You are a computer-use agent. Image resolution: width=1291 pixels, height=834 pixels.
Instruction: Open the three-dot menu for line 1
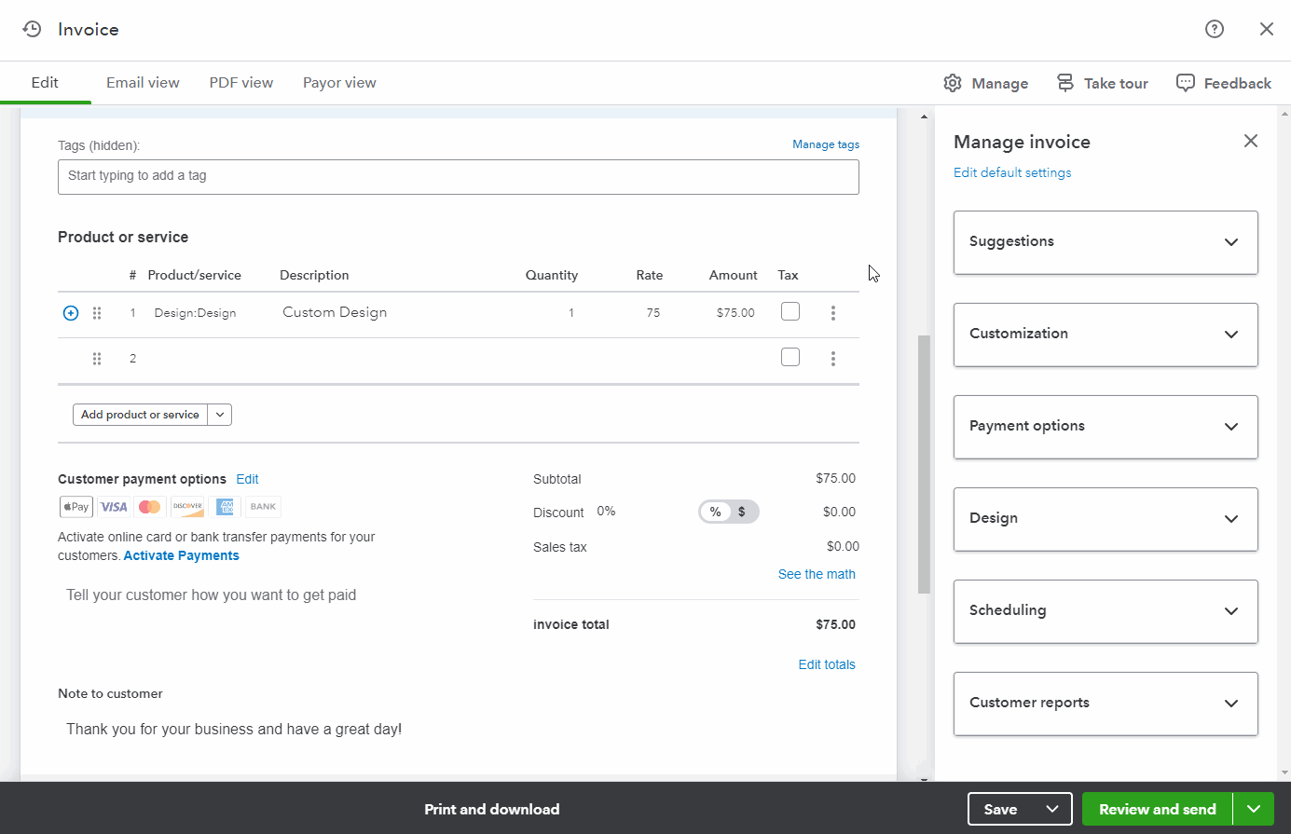(x=832, y=313)
